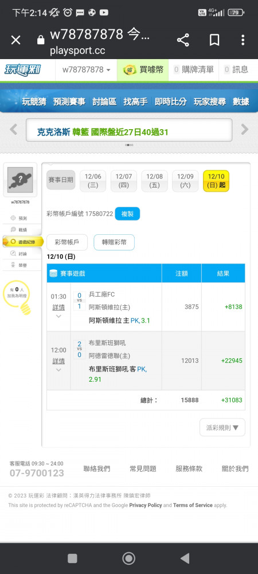Open 聯絡我們 footer link

point(97,468)
